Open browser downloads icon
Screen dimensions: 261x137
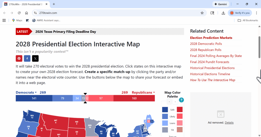(223, 13)
